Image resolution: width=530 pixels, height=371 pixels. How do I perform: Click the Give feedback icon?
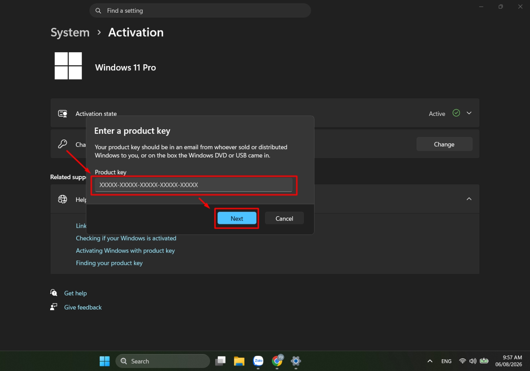pos(54,307)
